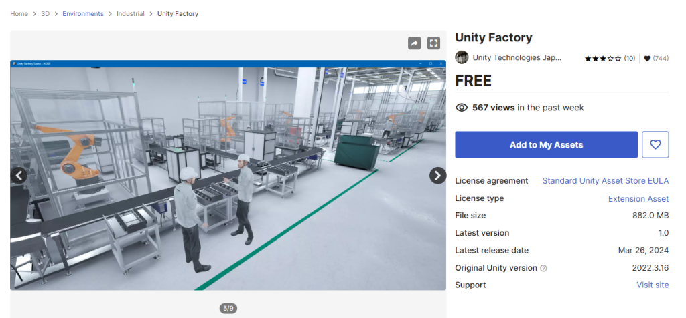Advance to the next gallery image

pyautogui.click(x=437, y=175)
